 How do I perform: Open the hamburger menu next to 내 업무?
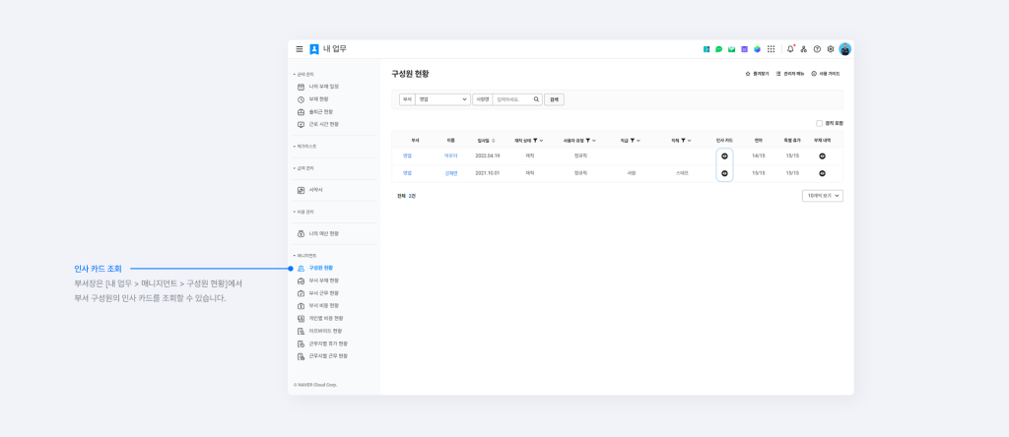[300, 49]
